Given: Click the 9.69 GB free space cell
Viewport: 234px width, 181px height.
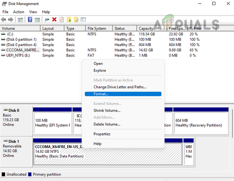Looking at the screenshot, I should pyautogui.click(x=175, y=50).
